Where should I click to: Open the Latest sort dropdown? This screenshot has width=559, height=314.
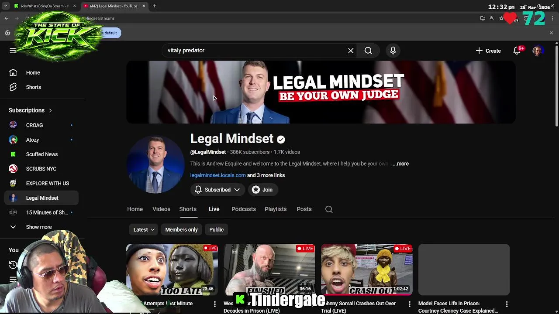144,230
